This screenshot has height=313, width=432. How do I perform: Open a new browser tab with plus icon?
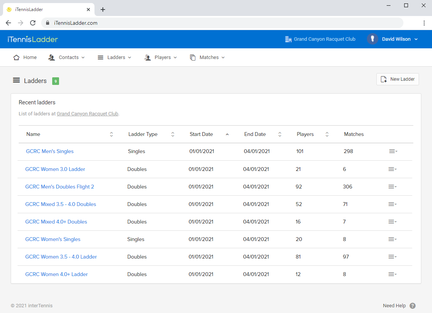click(103, 10)
